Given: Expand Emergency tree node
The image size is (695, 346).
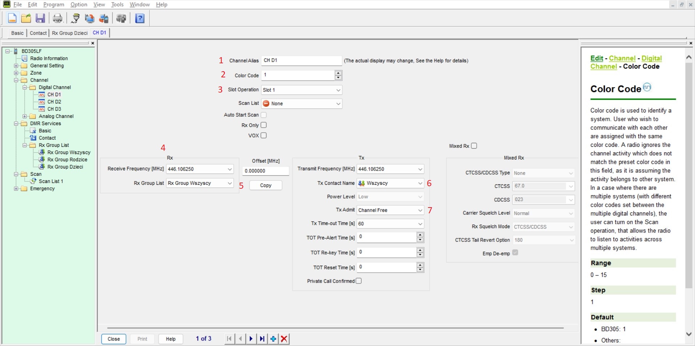Looking at the screenshot, I should tap(16, 189).
